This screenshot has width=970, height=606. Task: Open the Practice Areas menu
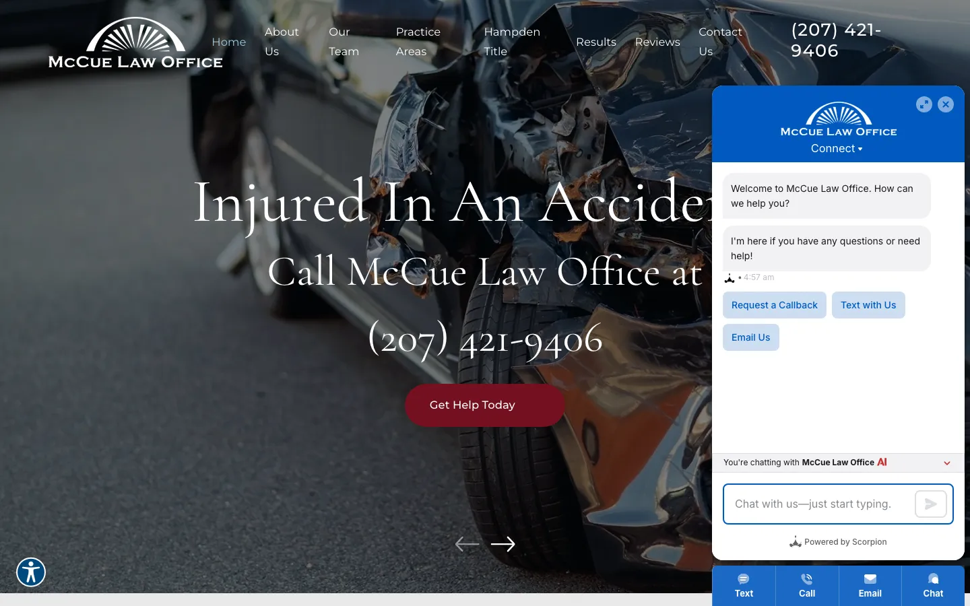(418, 42)
